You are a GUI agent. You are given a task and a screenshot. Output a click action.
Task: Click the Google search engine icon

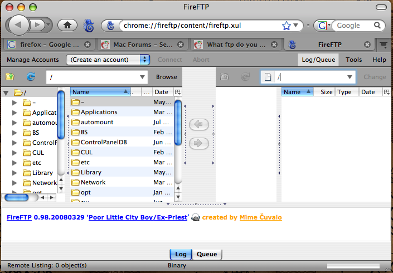click(x=322, y=26)
